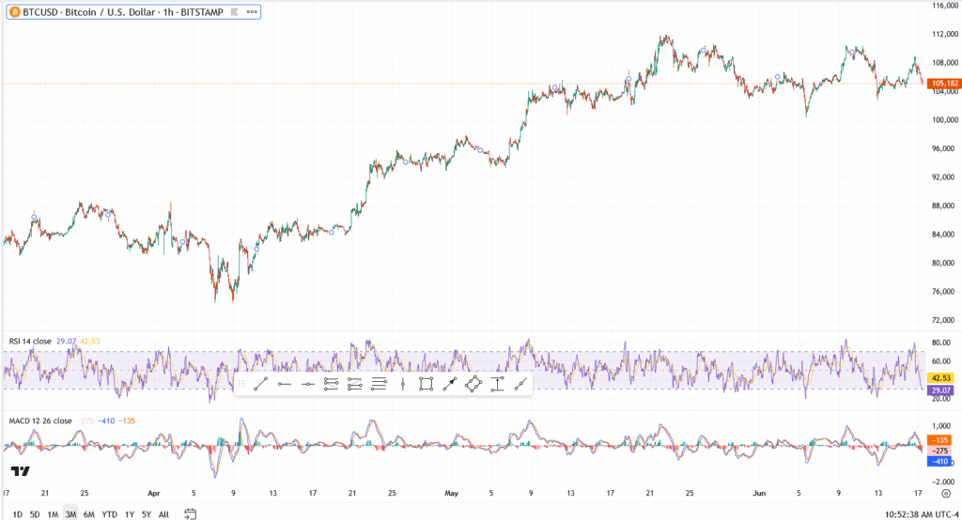This screenshot has height=520, width=962.
Task: Pick the Horizontal Ray tool in floating toolbar
Action: tap(285, 384)
